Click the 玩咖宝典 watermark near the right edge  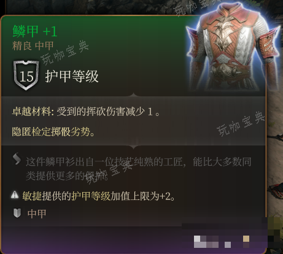pyautogui.click(x=241, y=124)
